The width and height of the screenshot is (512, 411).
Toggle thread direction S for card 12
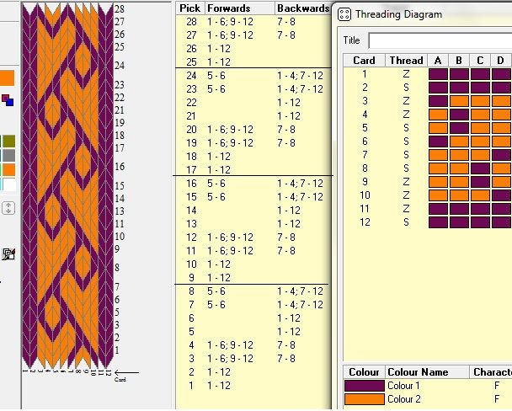pyautogui.click(x=406, y=222)
